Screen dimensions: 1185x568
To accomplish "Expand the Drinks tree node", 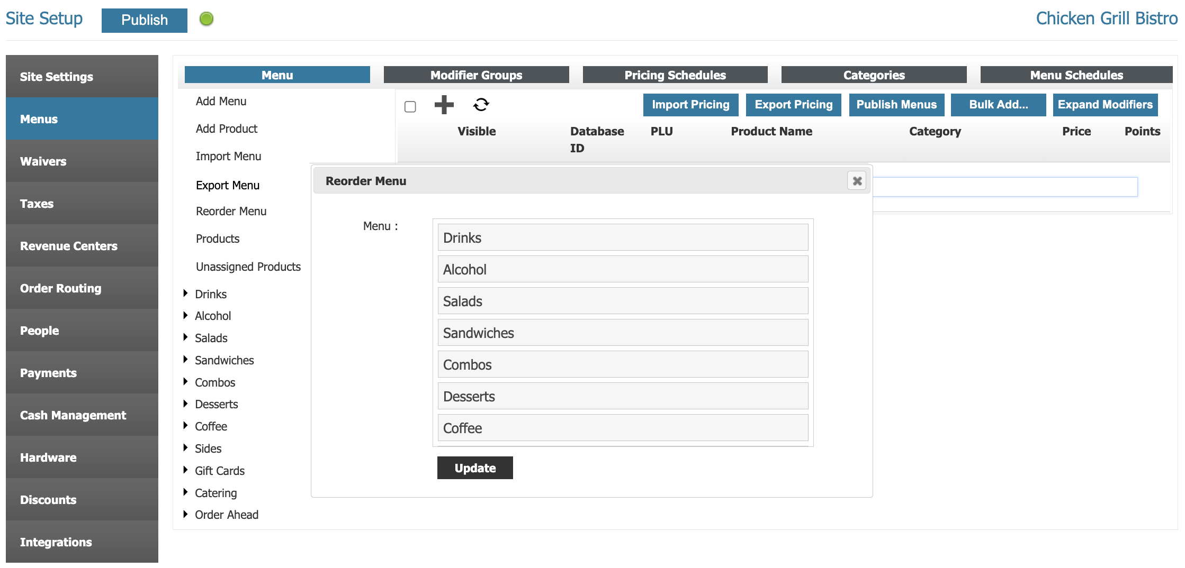I will tap(185, 294).
